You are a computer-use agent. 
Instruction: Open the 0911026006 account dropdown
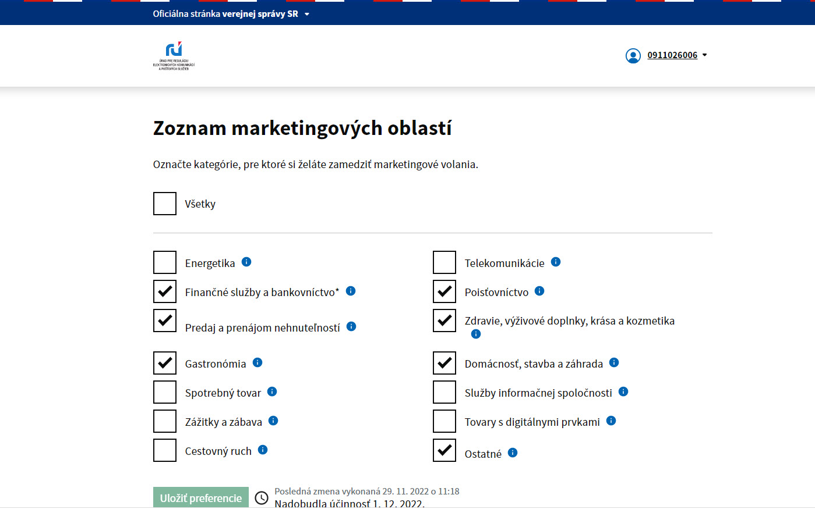678,55
